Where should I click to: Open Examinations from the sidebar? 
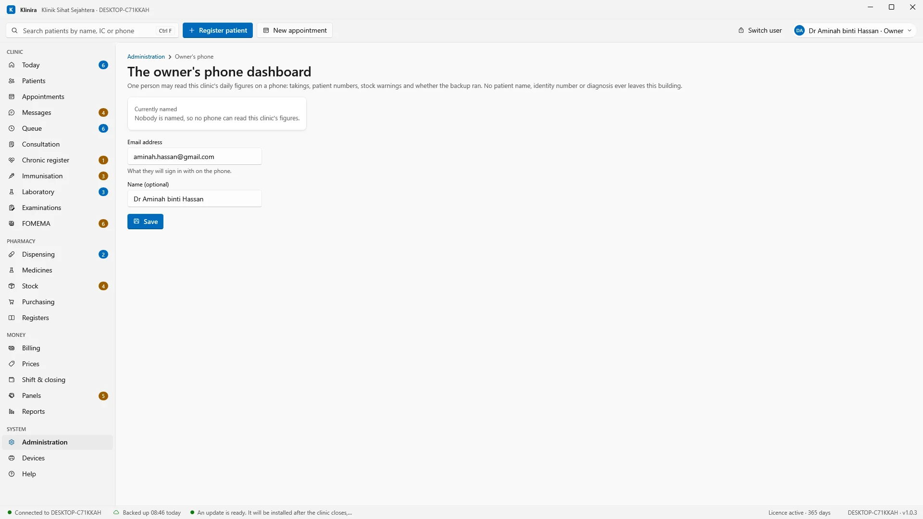coord(57,208)
